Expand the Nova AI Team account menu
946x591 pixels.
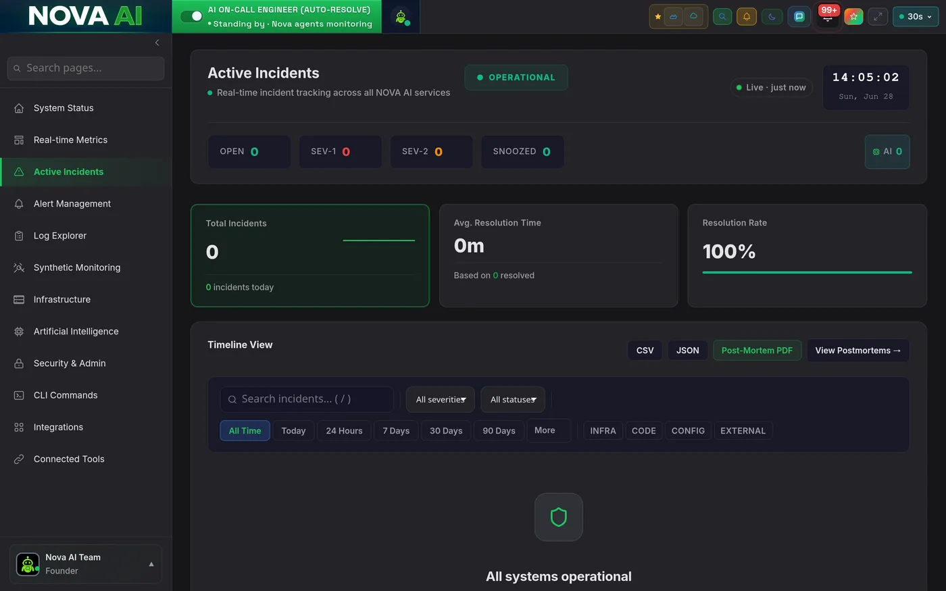86,564
